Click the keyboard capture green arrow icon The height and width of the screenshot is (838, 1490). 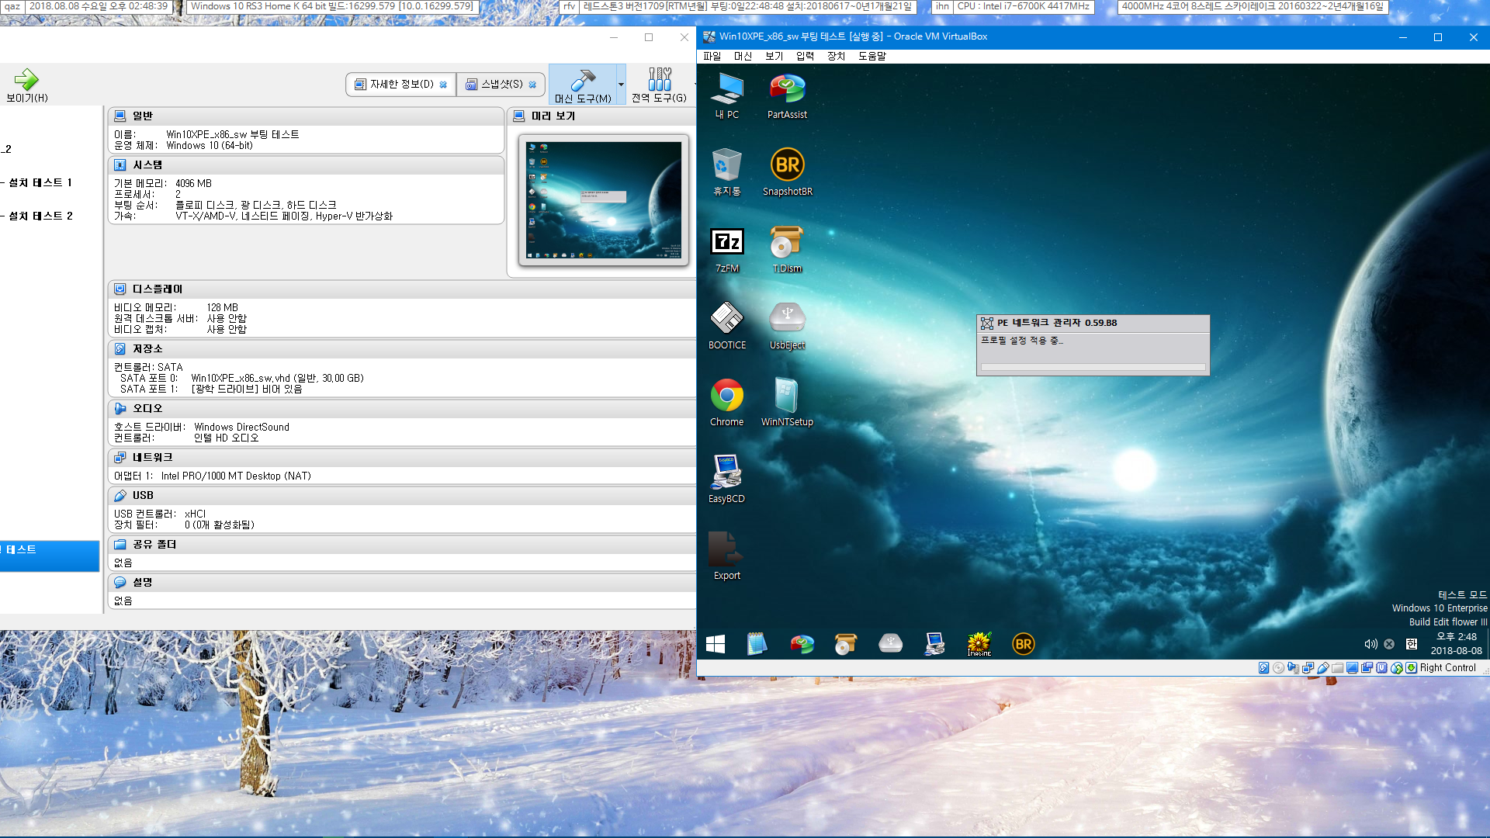1411,667
